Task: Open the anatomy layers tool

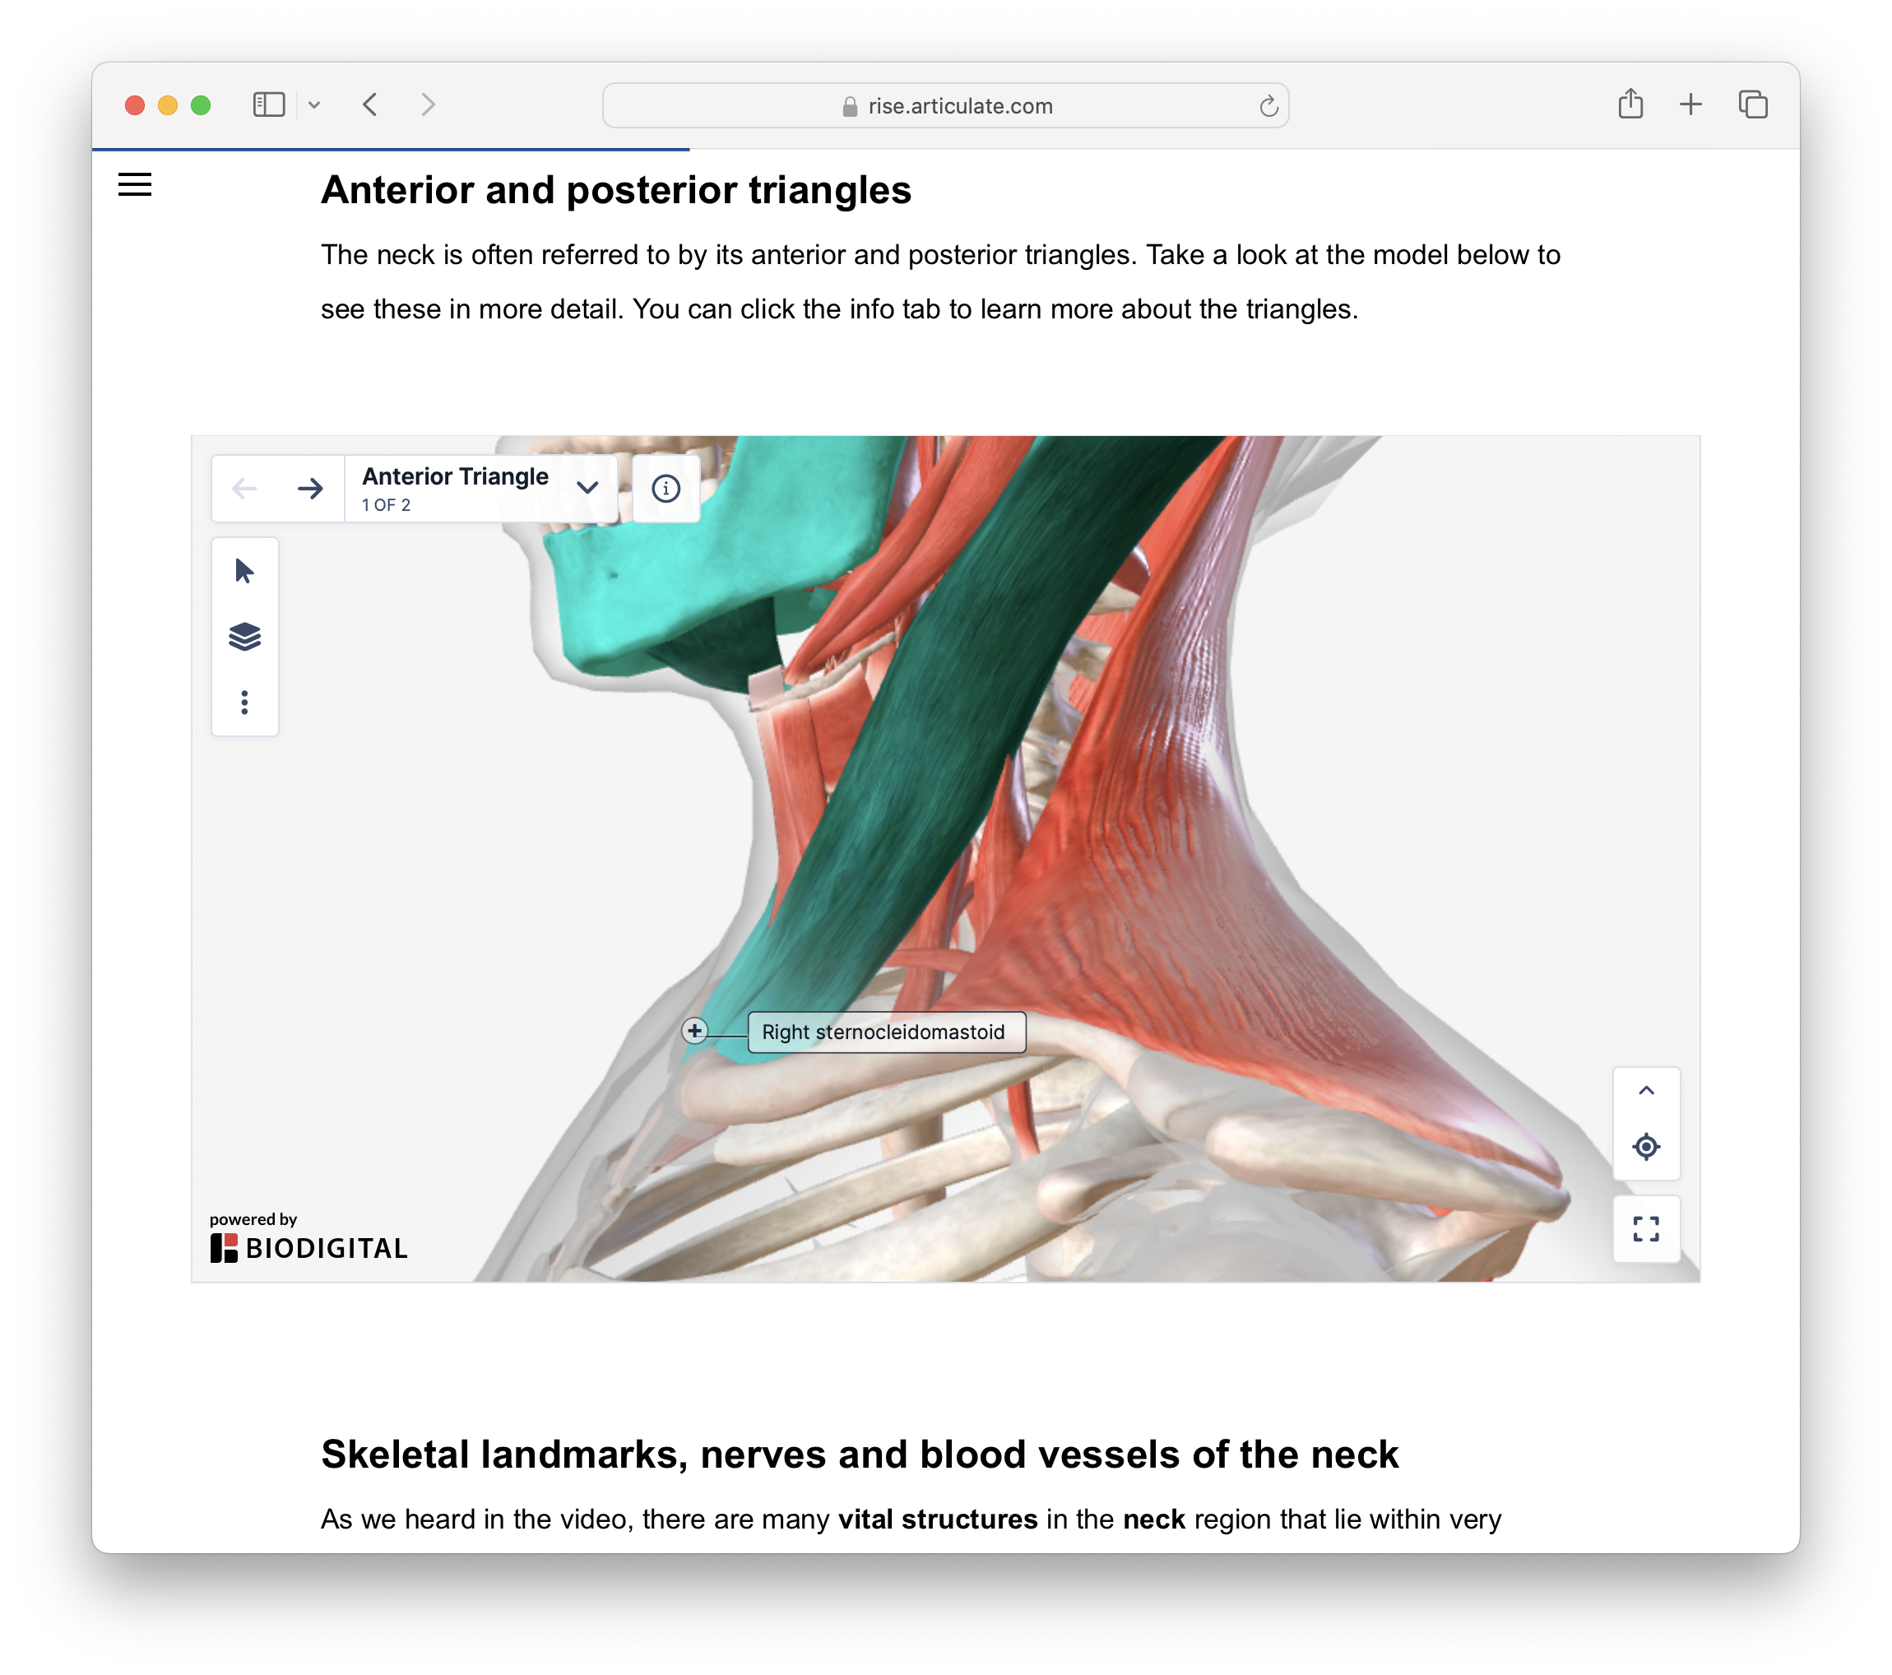Action: tap(244, 637)
